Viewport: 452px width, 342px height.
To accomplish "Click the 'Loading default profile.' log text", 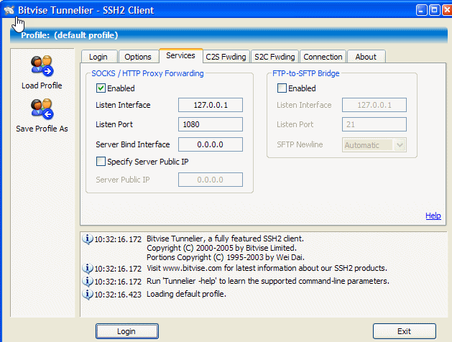I will coord(186,294).
